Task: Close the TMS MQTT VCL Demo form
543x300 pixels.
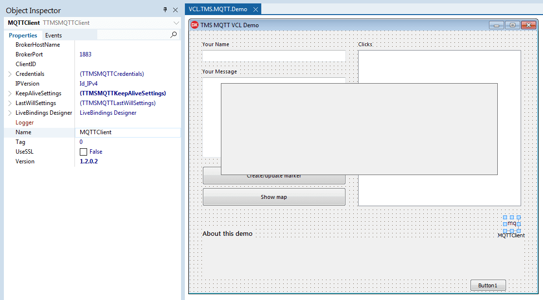Action: click(528, 25)
